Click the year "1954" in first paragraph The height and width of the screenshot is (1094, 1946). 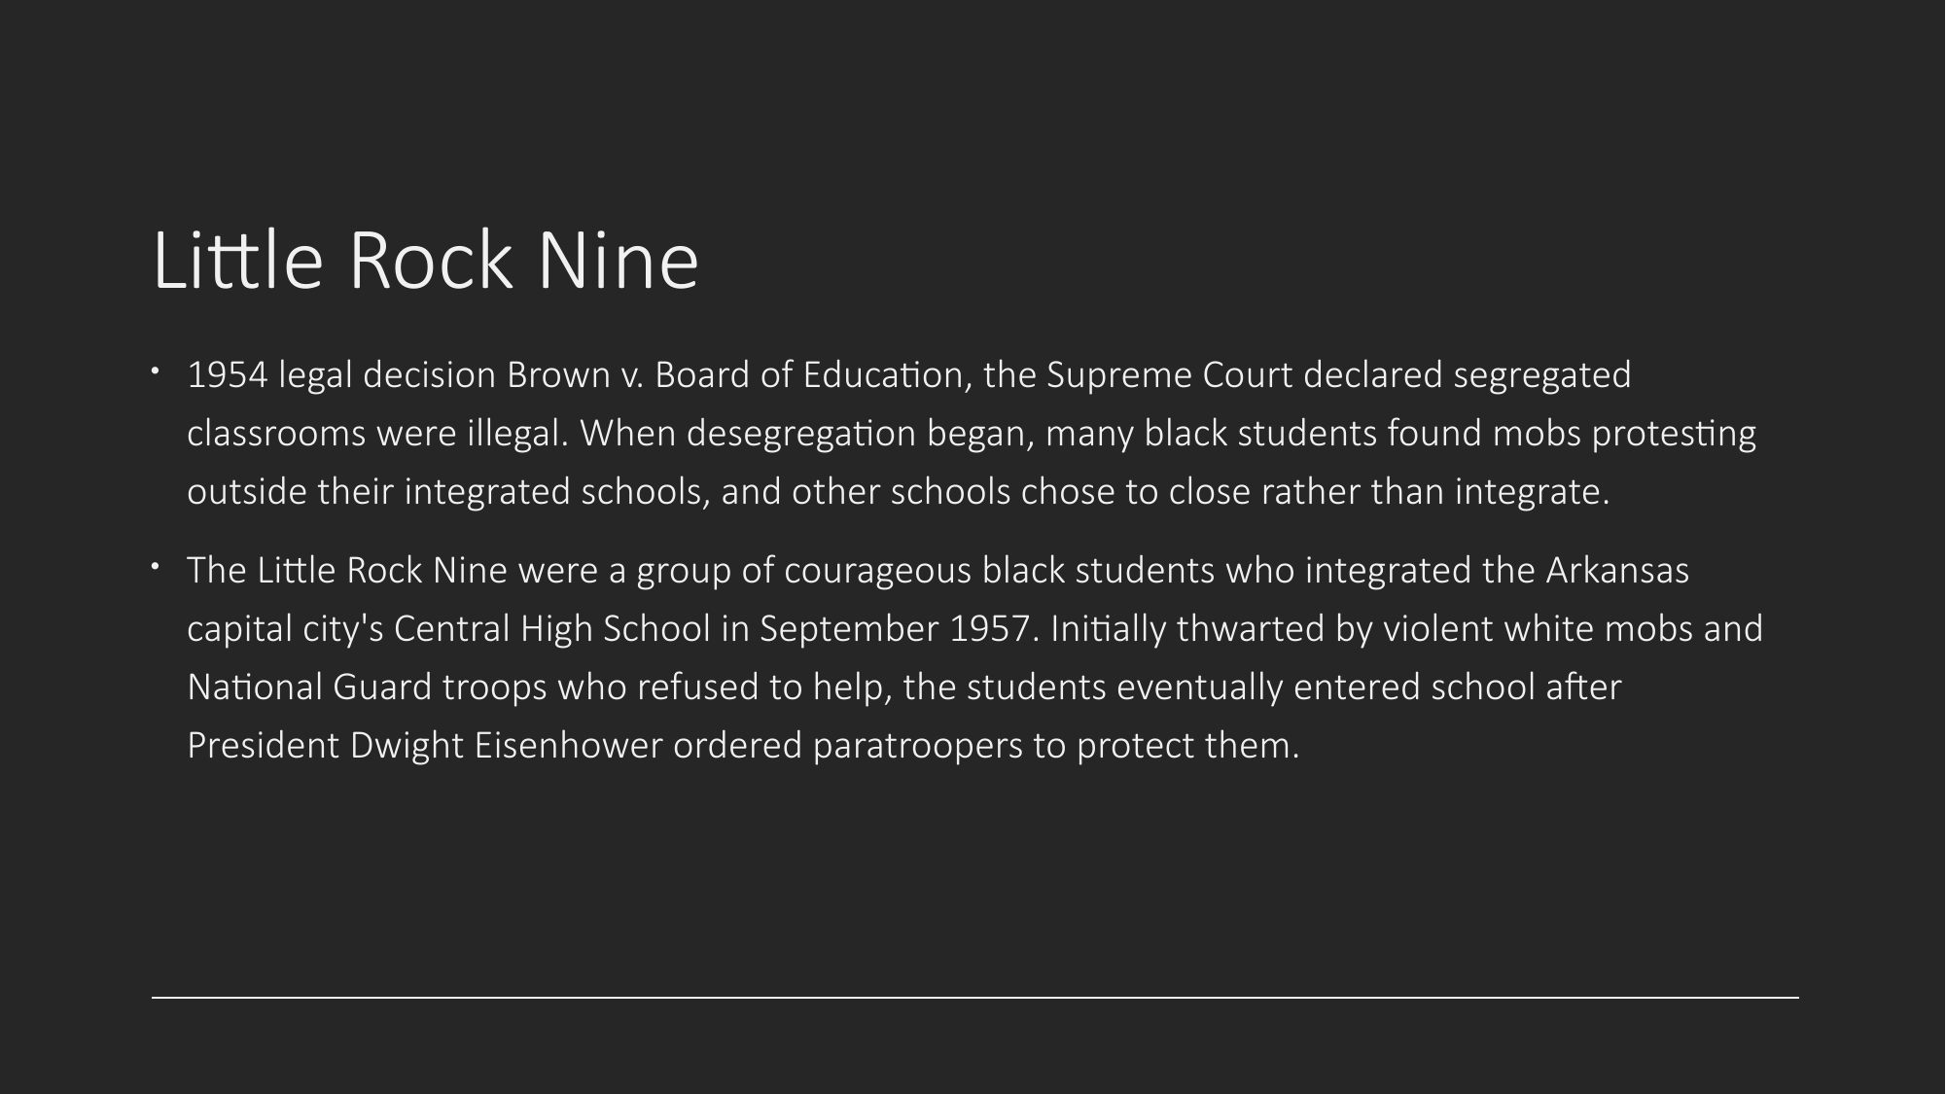pyautogui.click(x=228, y=374)
